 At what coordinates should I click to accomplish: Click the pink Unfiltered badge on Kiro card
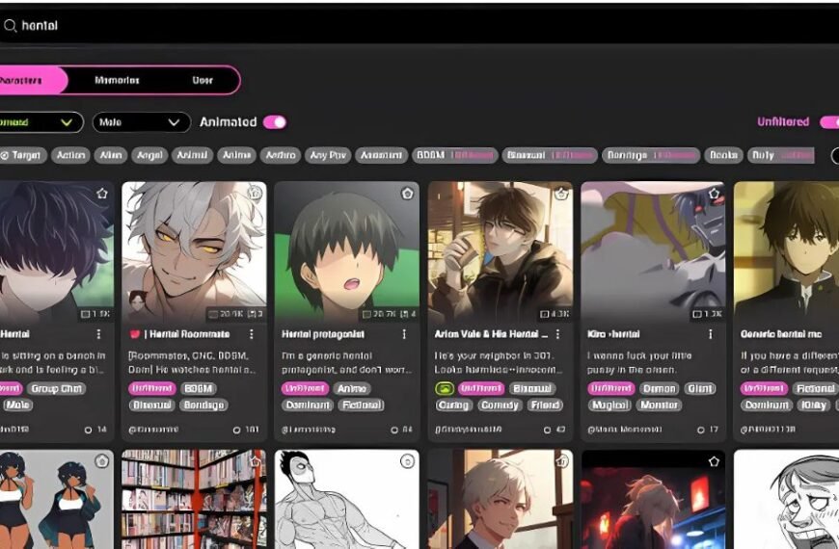611,388
